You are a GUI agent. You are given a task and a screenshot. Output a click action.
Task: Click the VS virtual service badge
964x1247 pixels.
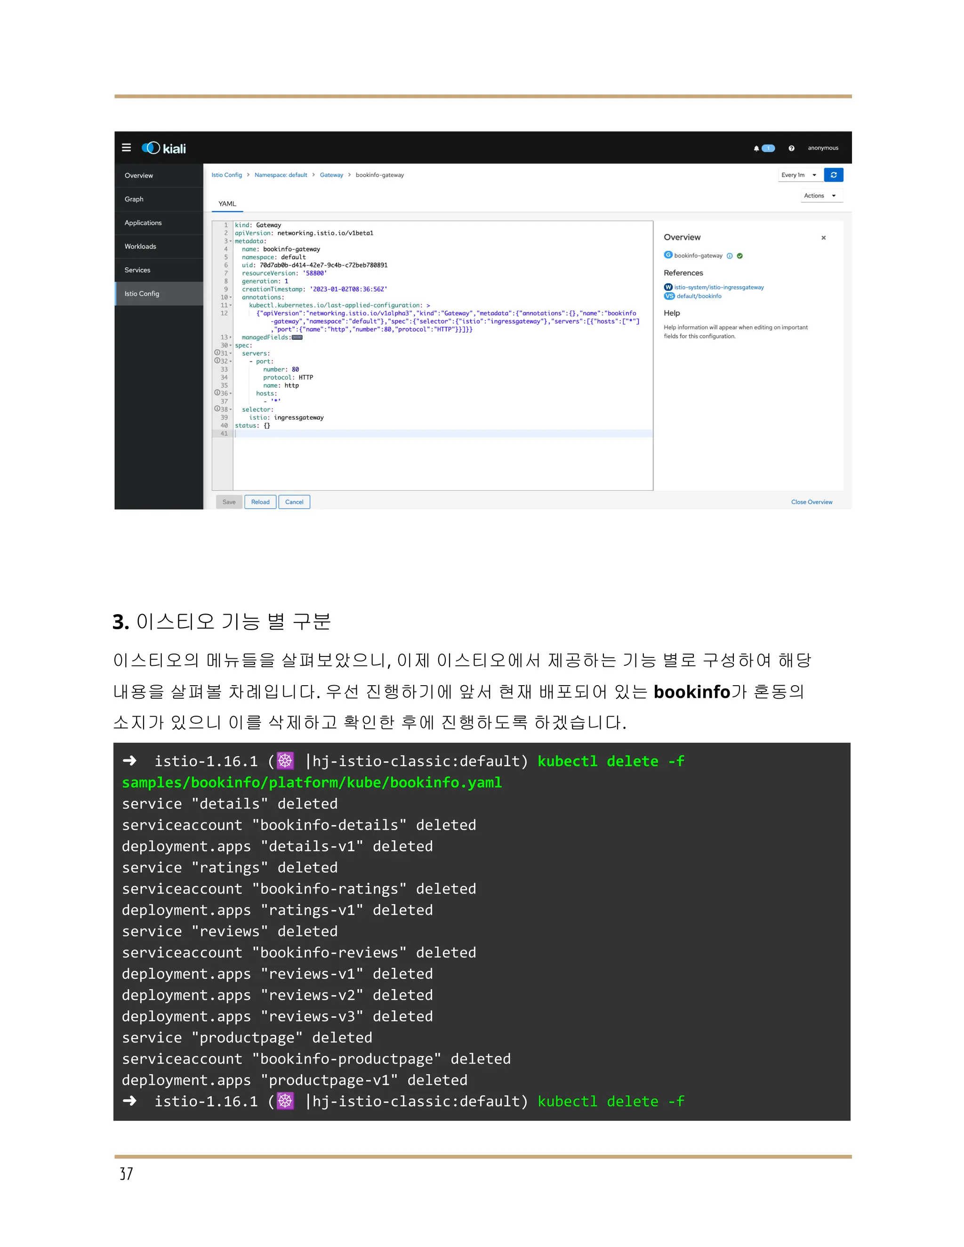(x=669, y=296)
